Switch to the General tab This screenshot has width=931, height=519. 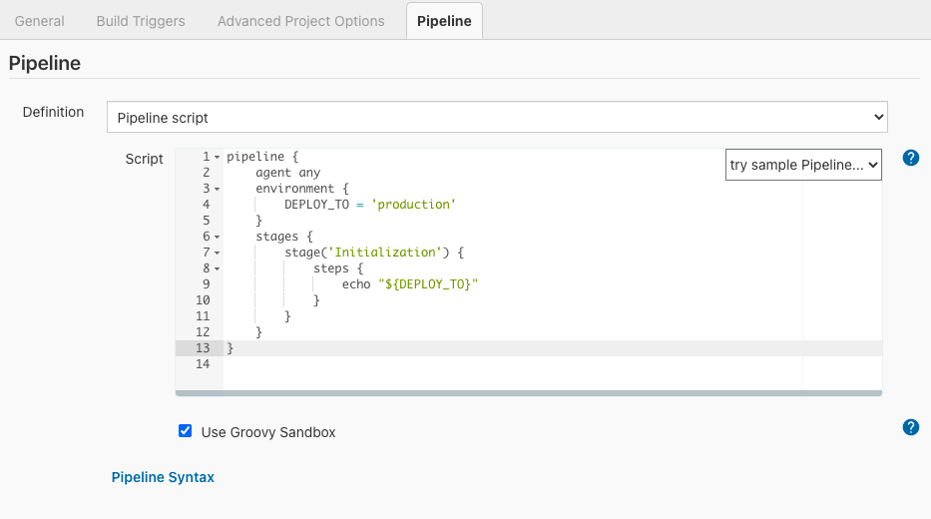(40, 21)
